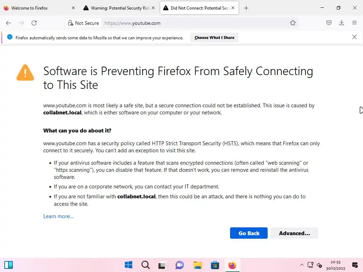Bookmark this page with the star icon
Image resolution: width=363 pixels, height=272 pixels.
[x=293, y=23]
